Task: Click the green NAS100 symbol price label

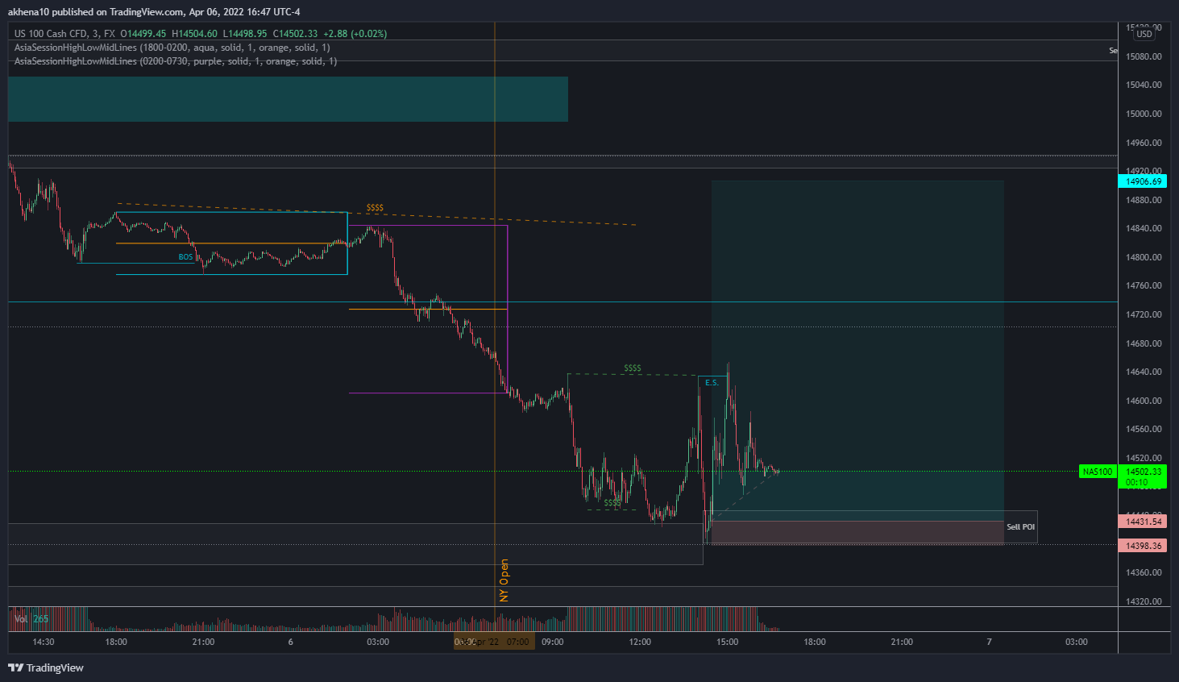Action: pos(1098,472)
